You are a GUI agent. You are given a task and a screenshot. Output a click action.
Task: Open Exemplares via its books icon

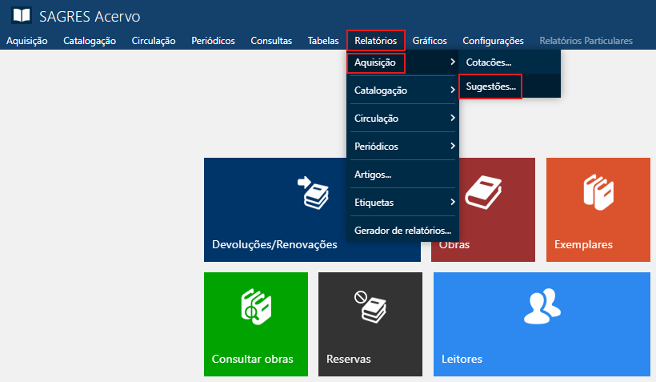(x=598, y=192)
